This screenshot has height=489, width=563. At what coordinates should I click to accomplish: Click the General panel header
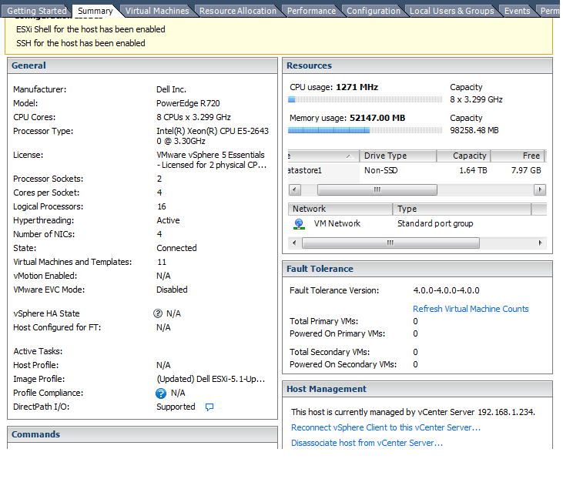point(142,65)
